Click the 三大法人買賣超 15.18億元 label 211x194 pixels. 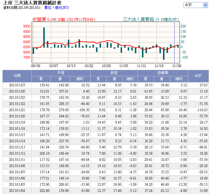pos(151,20)
